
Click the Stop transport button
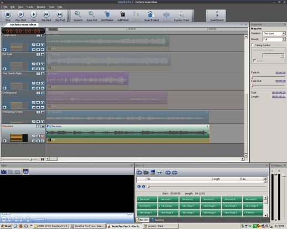[8, 16]
